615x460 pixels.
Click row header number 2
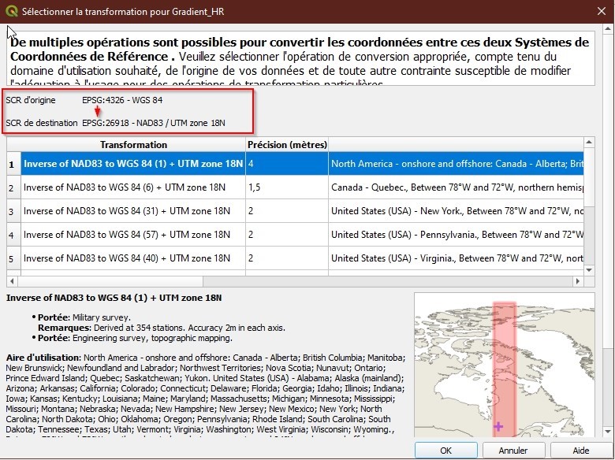pos(13,187)
